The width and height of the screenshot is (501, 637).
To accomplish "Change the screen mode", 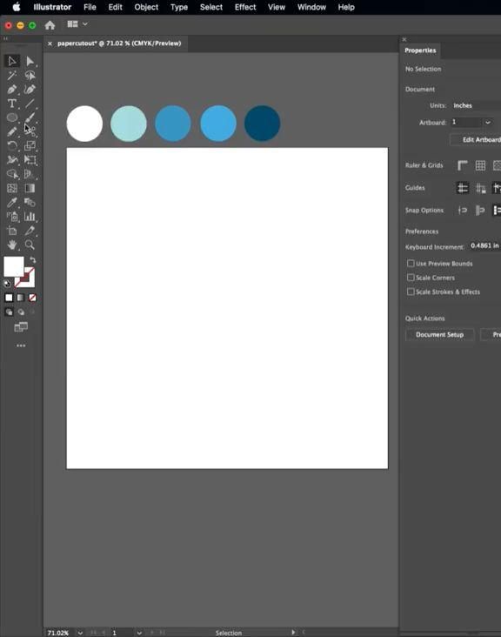I will 21,327.
